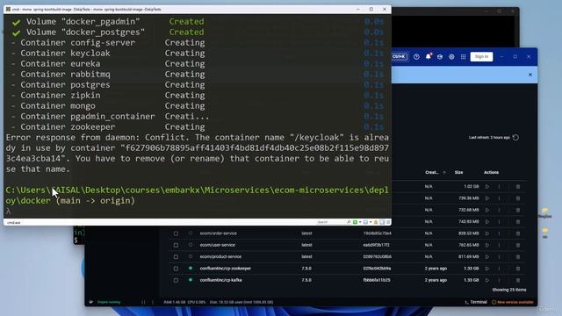Run the 1.02 GB image
This screenshot has width=562, height=316.
click(x=487, y=187)
